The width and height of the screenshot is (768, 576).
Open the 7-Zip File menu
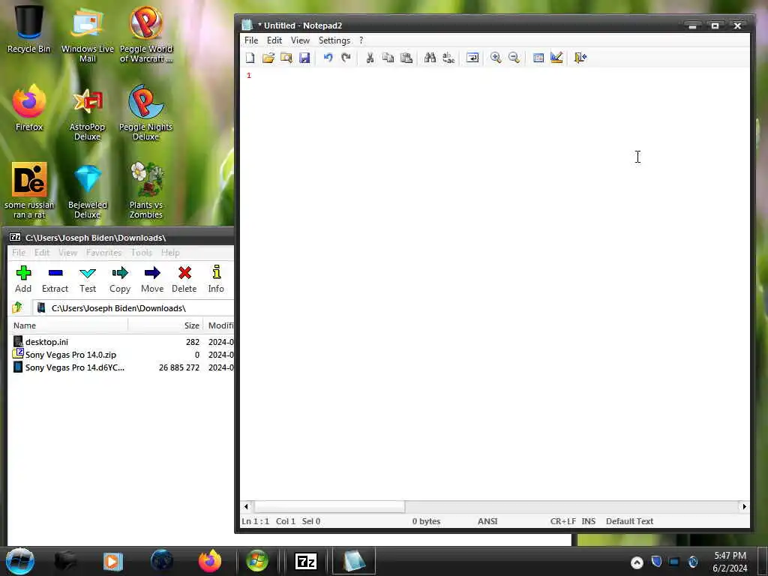[x=19, y=253]
